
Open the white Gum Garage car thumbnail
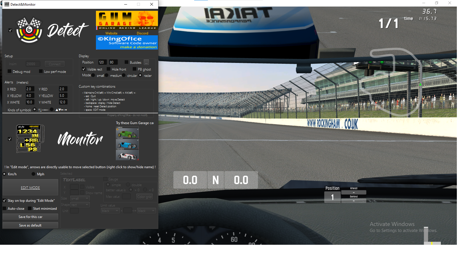(127, 155)
